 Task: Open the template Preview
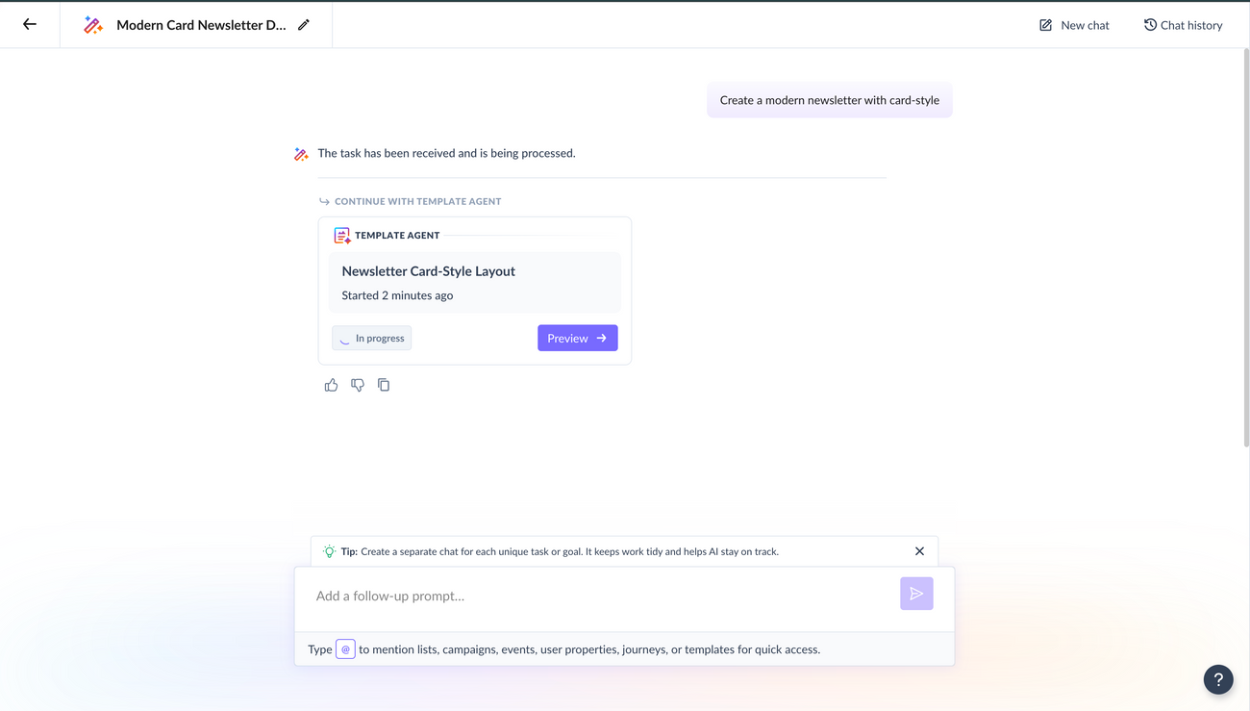[577, 338]
